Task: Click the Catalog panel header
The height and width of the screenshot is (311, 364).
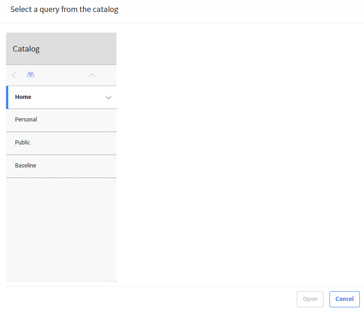Action: [61, 49]
